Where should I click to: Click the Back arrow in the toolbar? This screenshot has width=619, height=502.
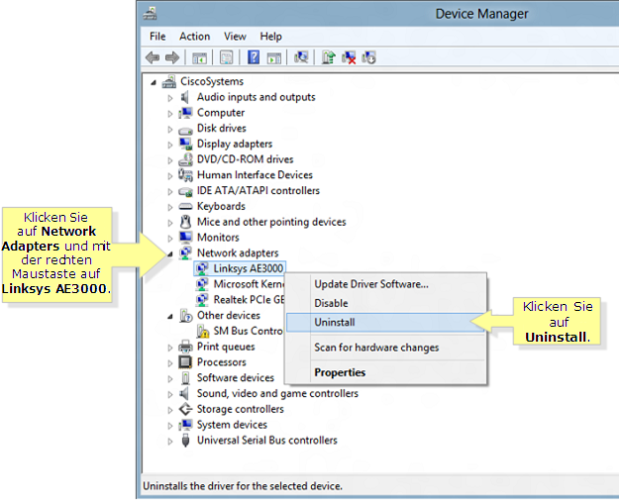(x=153, y=57)
